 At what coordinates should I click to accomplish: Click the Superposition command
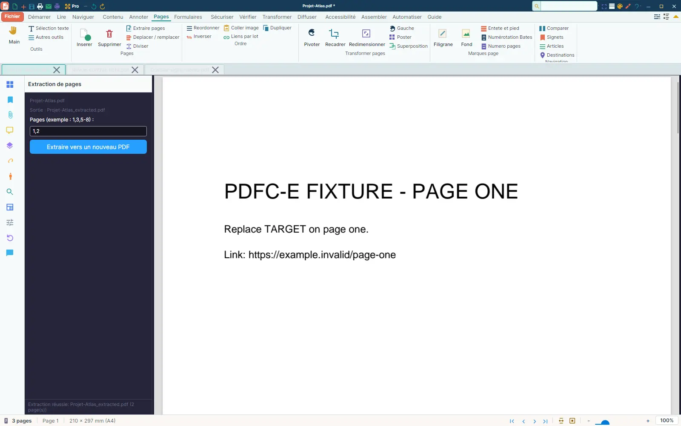point(409,46)
